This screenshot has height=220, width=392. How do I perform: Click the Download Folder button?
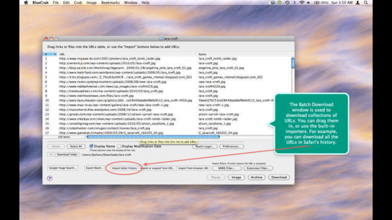[x=67, y=154]
